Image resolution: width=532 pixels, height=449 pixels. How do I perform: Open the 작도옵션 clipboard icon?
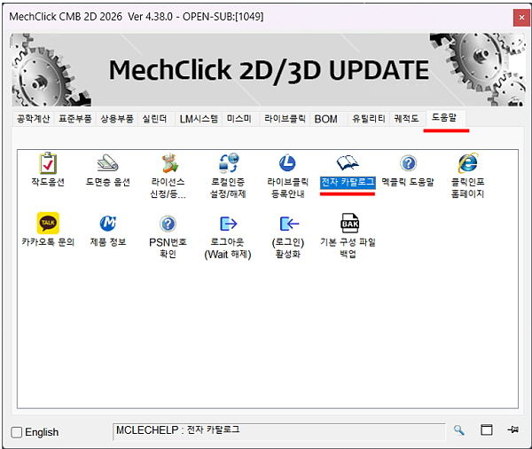(x=48, y=163)
